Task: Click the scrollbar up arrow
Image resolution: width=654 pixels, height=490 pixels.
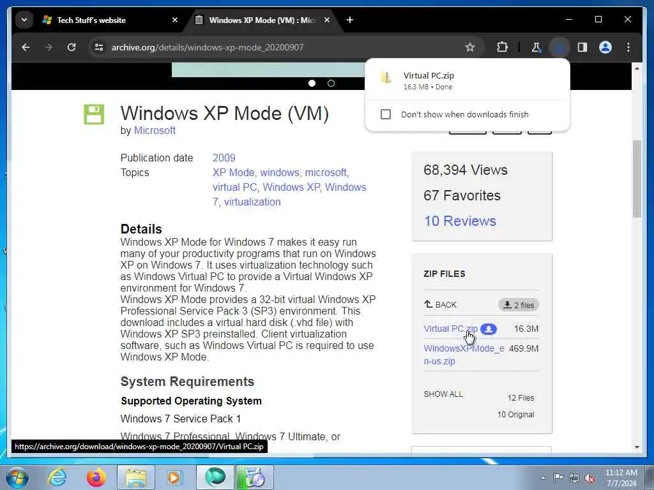Action: [637, 68]
